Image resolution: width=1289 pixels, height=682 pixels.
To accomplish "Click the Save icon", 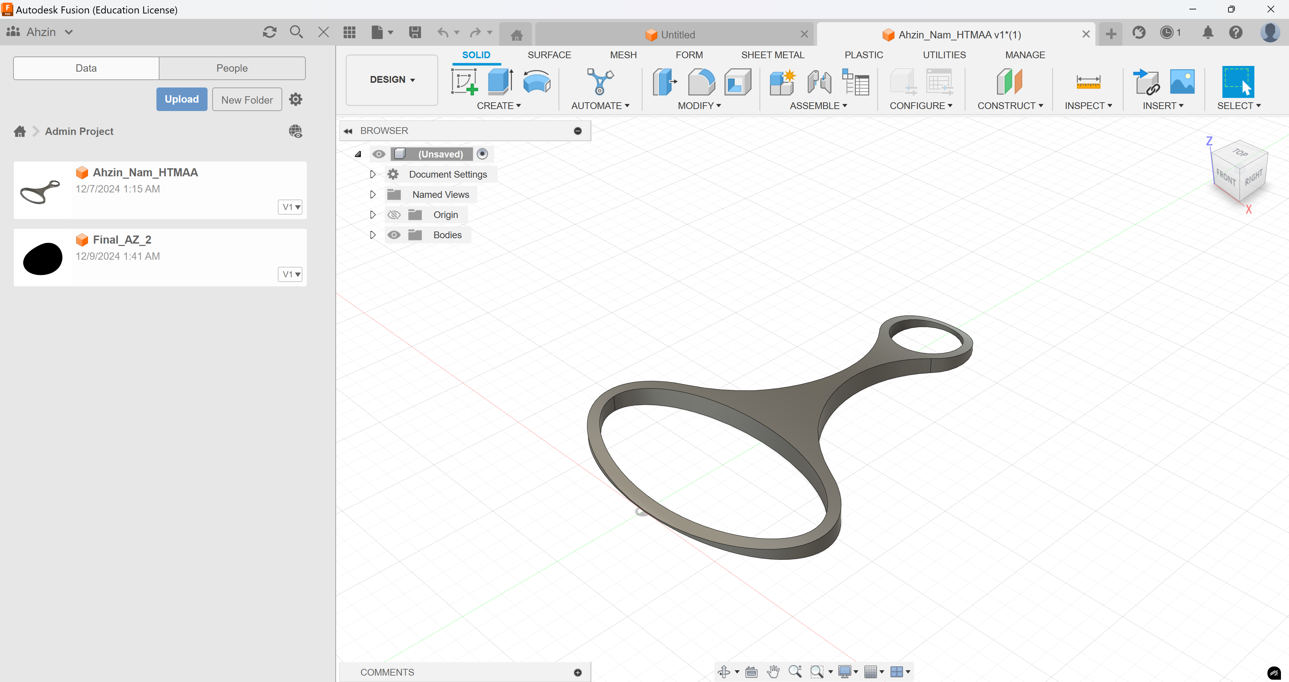I will [x=415, y=33].
